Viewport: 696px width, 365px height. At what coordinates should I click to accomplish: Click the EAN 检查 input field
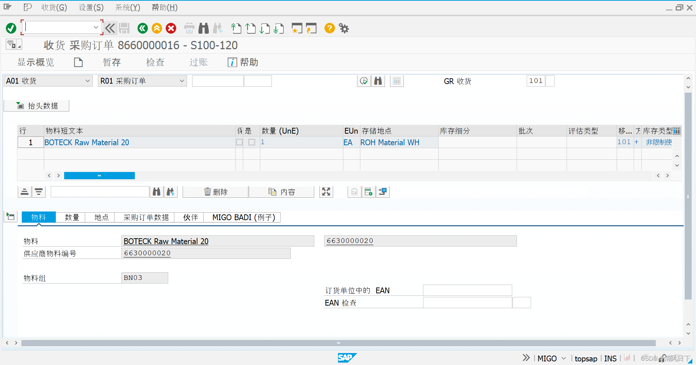tap(467, 302)
